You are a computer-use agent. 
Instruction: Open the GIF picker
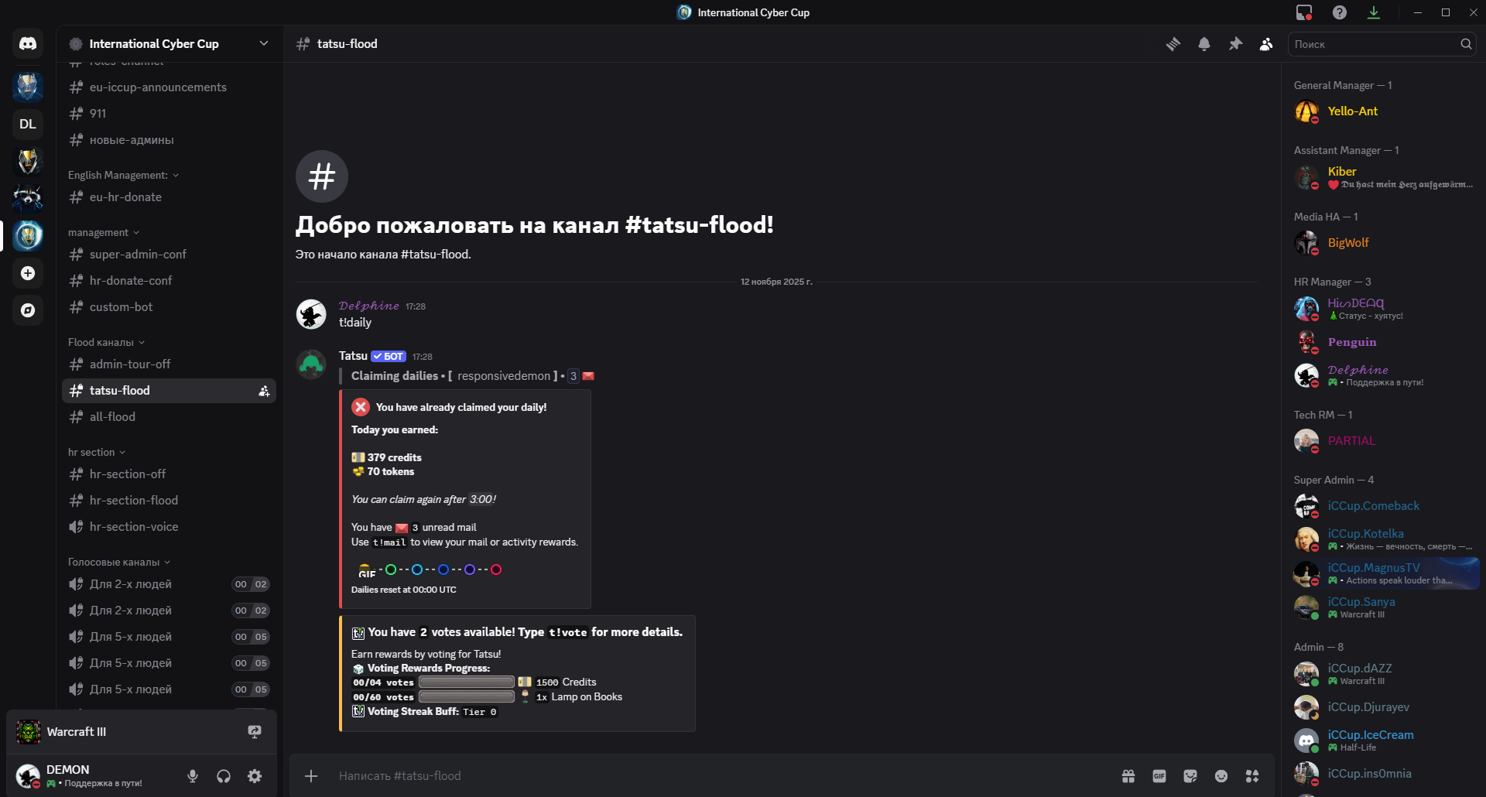[x=1159, y=776]
